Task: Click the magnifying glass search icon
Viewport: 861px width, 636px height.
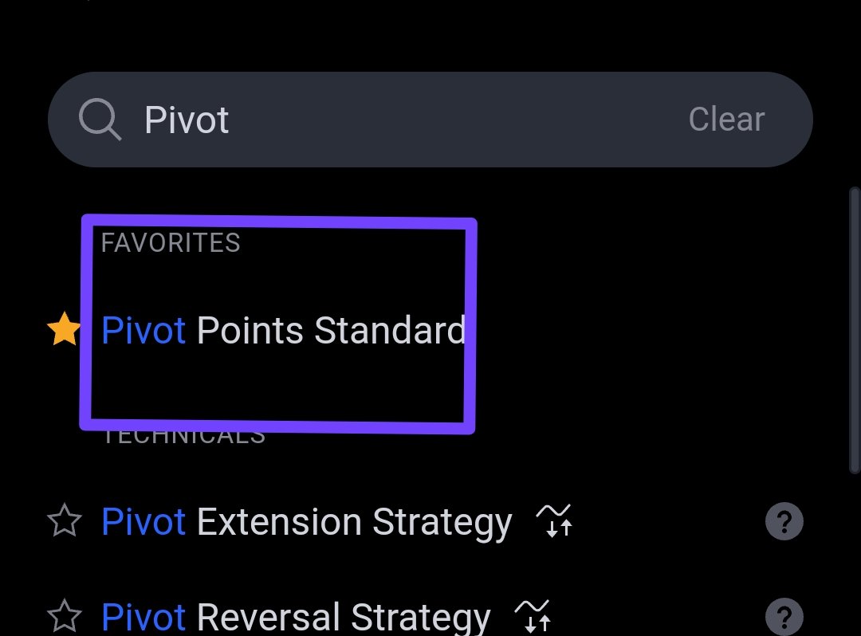Action: pos(100,119)
